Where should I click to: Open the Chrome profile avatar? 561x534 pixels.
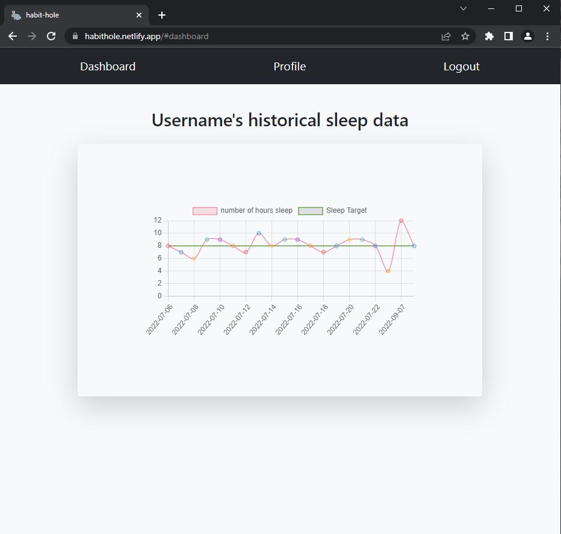tap(528, 36)
